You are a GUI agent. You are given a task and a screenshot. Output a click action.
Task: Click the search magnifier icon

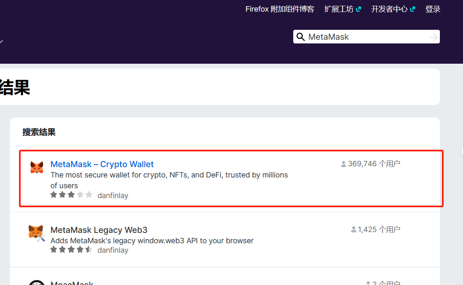click(300, 37)
